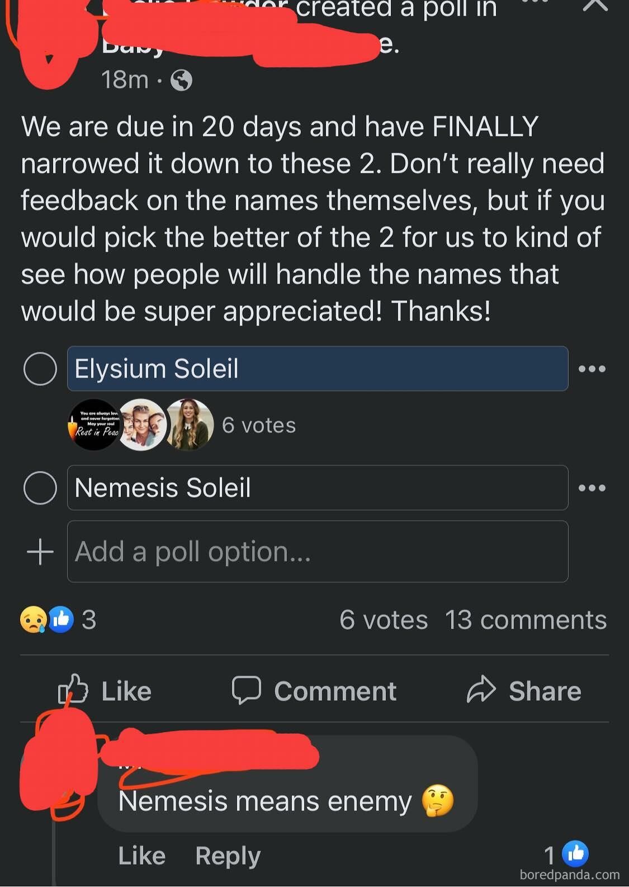
Task: Share the poll post
Action: (x=524, y=691)
